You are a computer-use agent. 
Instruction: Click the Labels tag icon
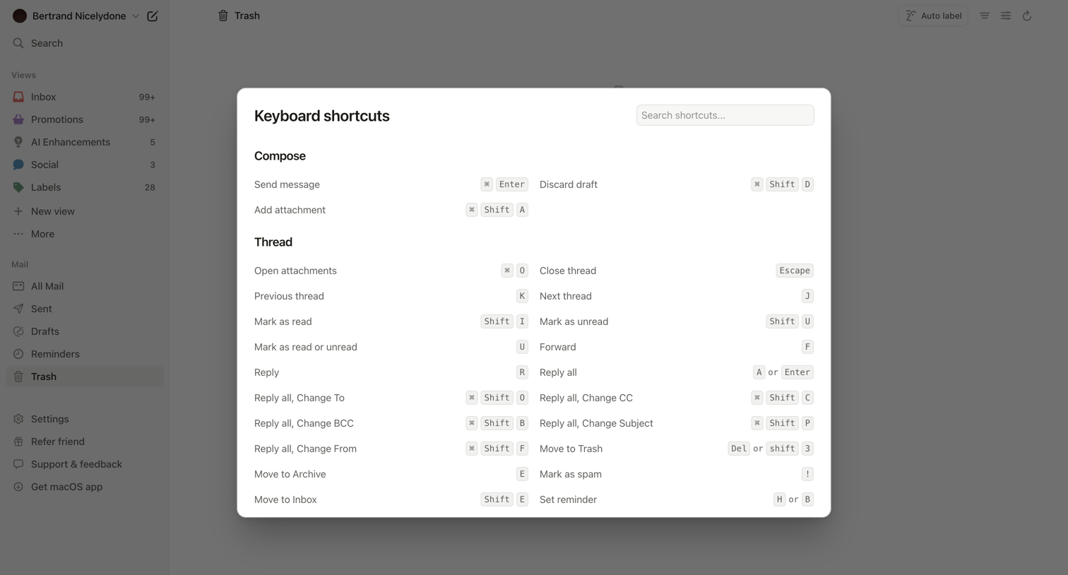pyautogui.click(x=18, y=187)
